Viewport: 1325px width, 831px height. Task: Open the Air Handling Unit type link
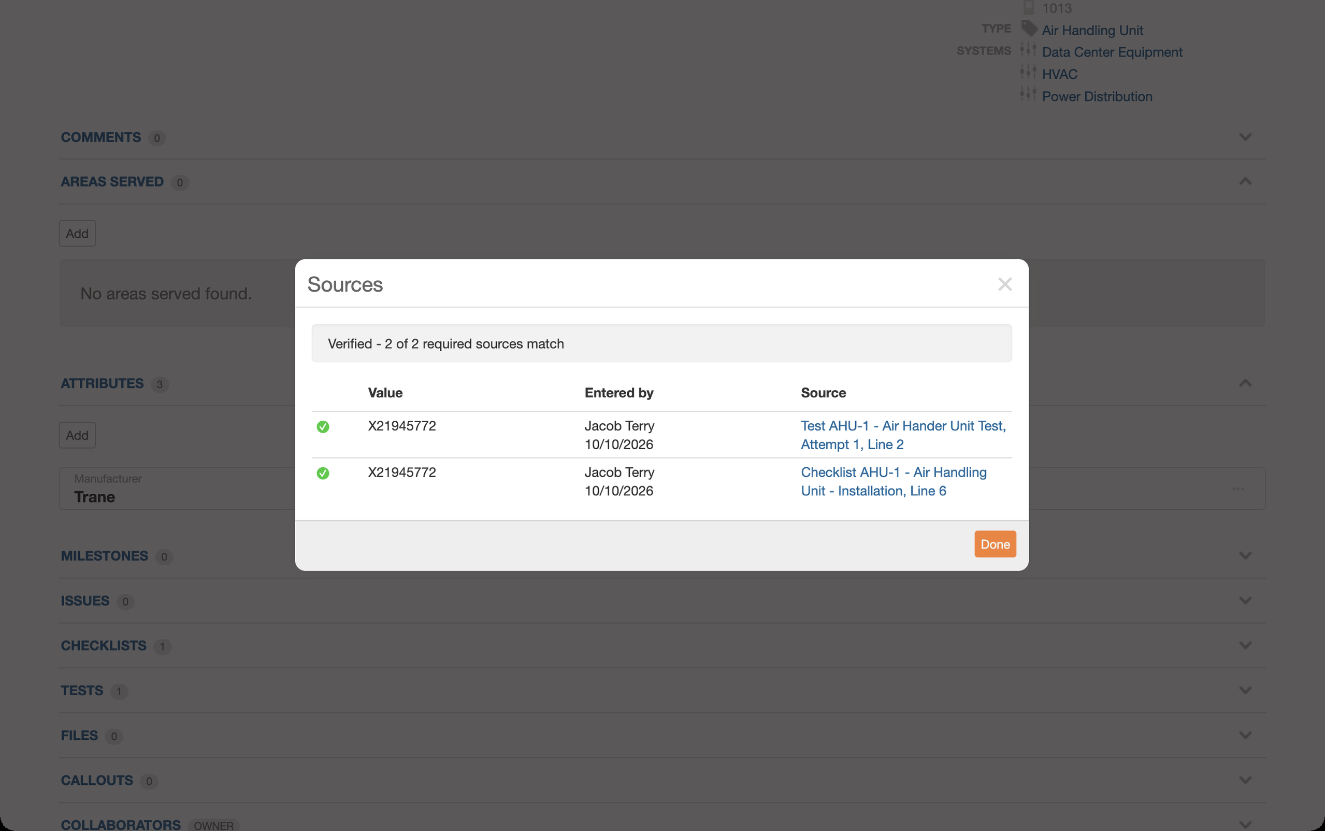coord(1092,30)
